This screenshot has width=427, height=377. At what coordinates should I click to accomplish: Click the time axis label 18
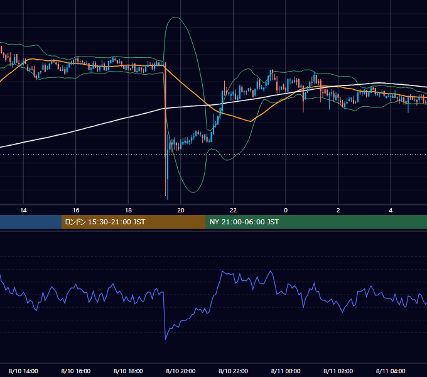point(128,210)
